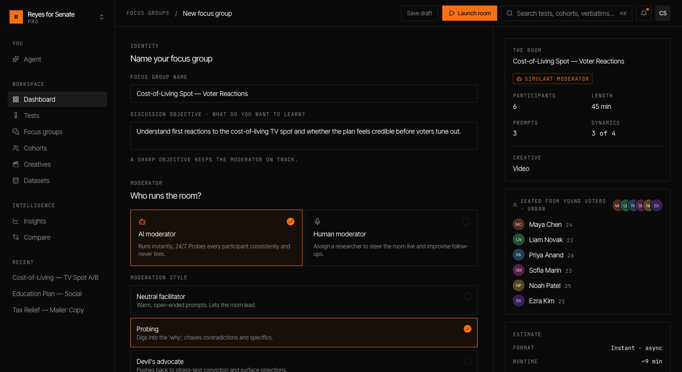The image size is (682, 372).
Task: Click the Focus groups chat icon
Action: (16, 132)
